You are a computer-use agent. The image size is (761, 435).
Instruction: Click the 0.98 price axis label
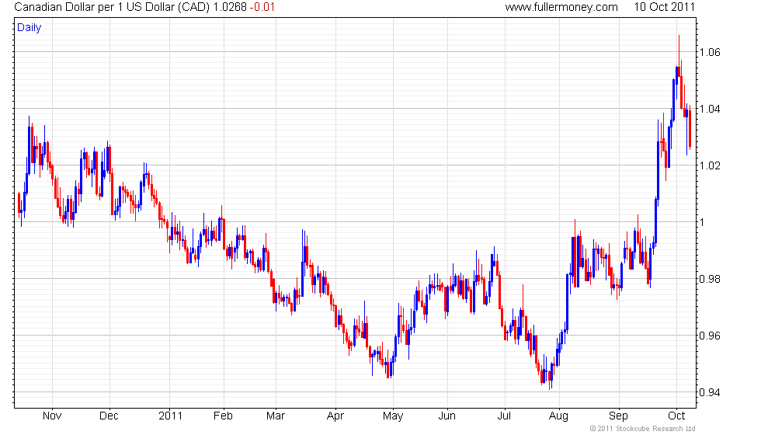[710, 279]
